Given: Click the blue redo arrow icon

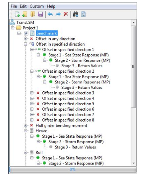Looking at the screenshot, I should pos(58,14).
